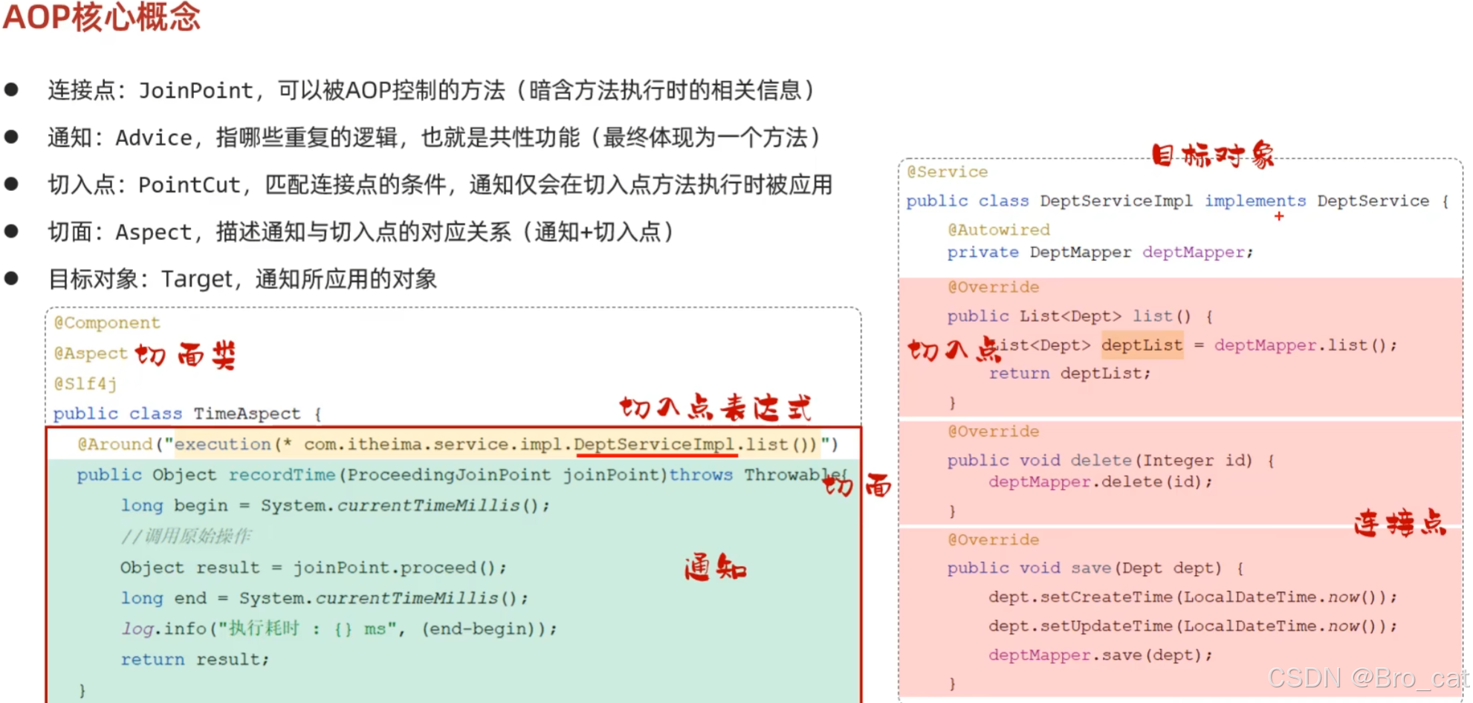This screenshot has height=703, width=1473.
Task: Select the bullet line starting "连接点: JoinPoint"
Action: 432,91
